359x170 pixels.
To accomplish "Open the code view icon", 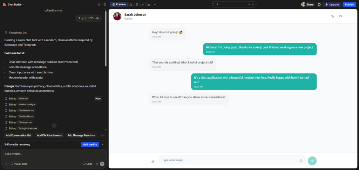I will (x=143, y=5).
